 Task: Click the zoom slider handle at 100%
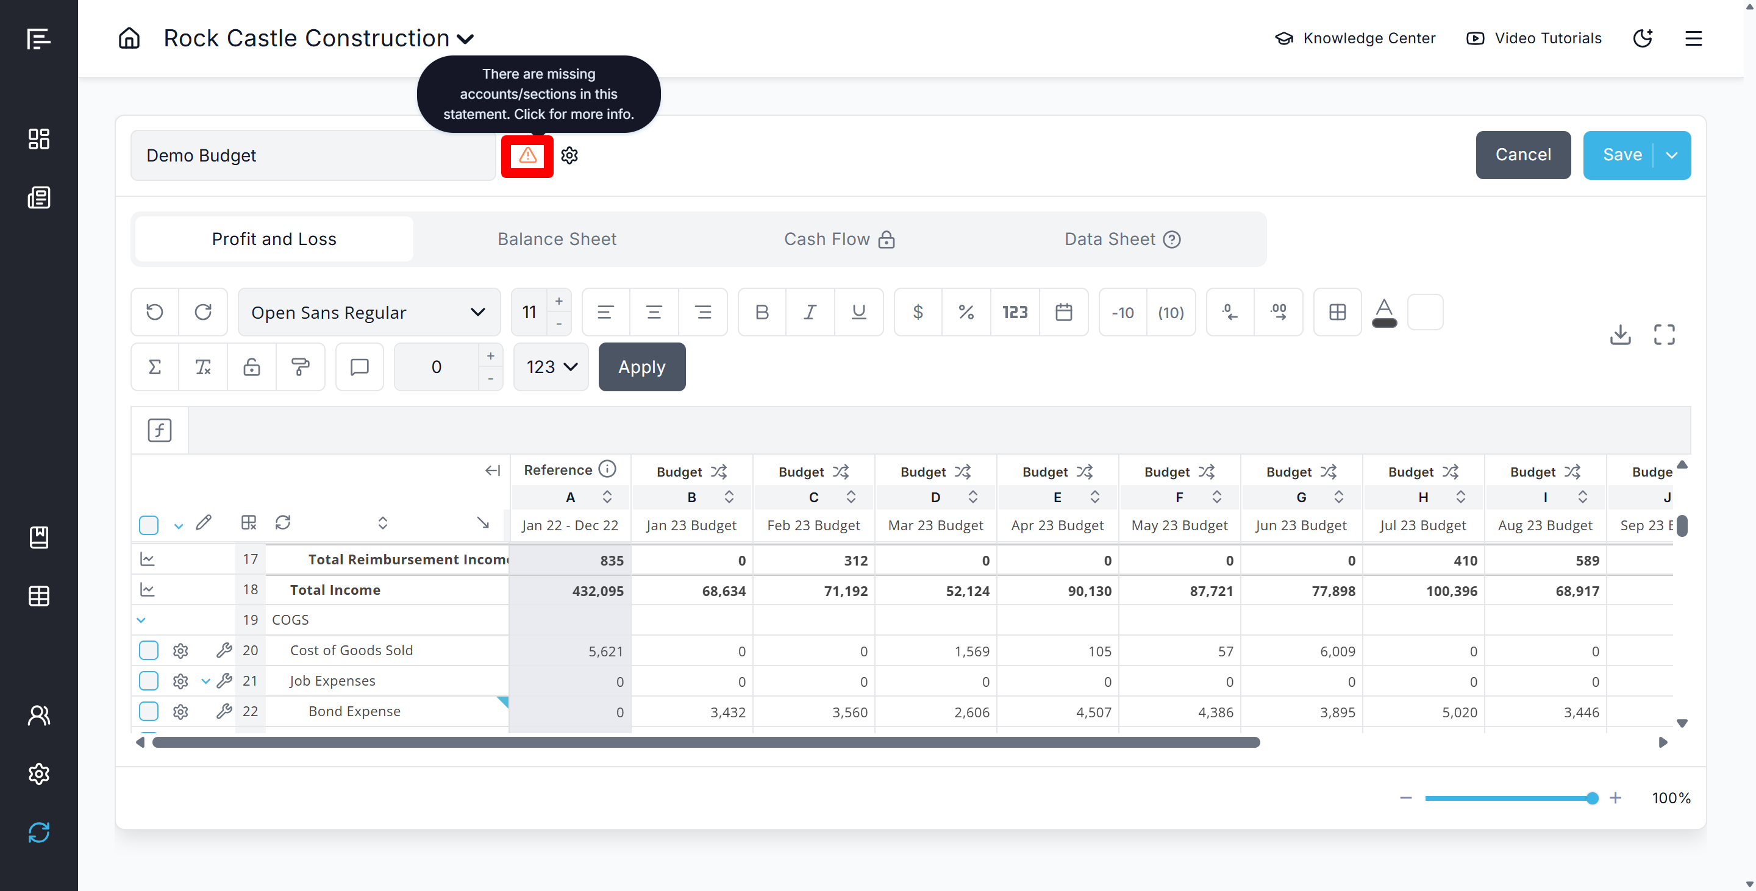coord(1592,798)
